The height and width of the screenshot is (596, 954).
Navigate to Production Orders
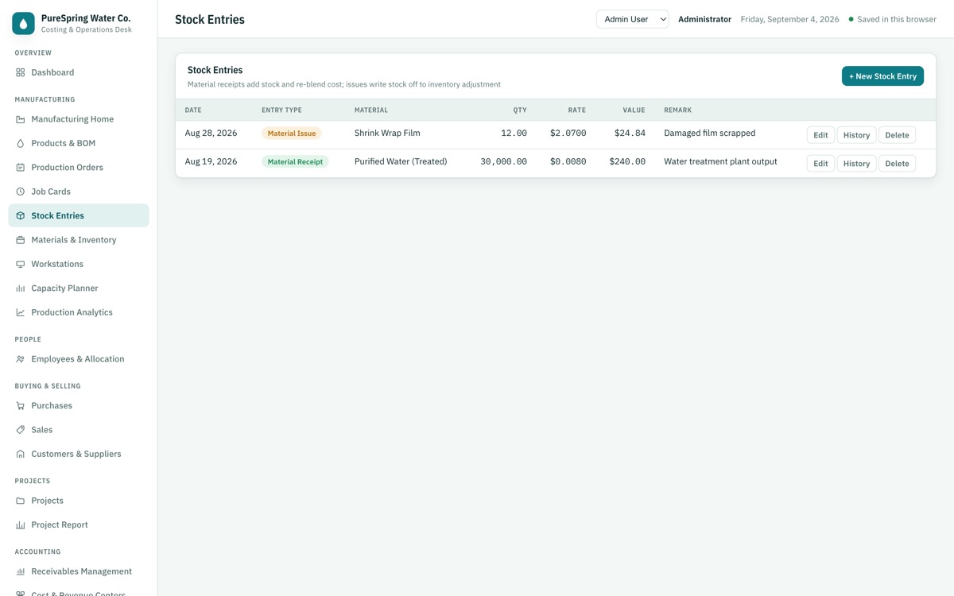click(79, 168)
